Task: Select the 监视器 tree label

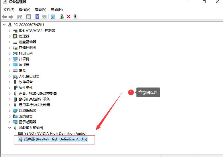Action: tap(24, 65)
